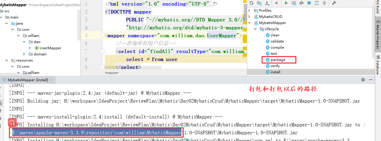Select the dao package in project tree

[37, 42]
